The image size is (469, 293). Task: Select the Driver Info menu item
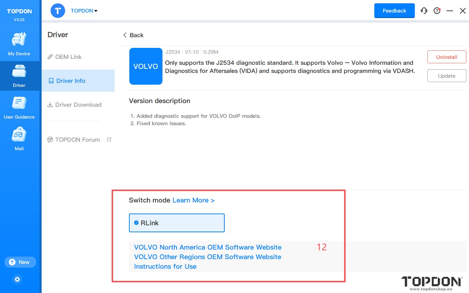[78, 81]
